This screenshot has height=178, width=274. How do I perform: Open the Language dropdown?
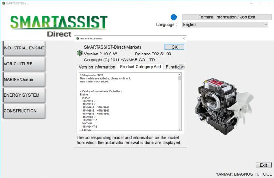225,25
